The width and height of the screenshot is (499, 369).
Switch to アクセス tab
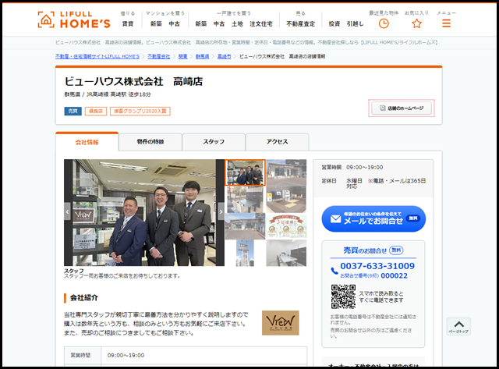[x=277, y=142]
